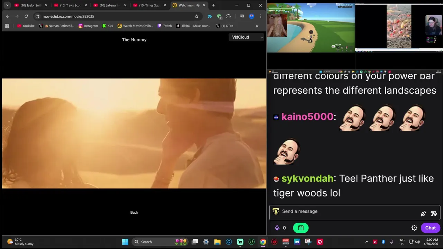Image resolution: width=443 pixels, height=249 pixels.
Task: Open the green rewards button
Action: [301, 228]
